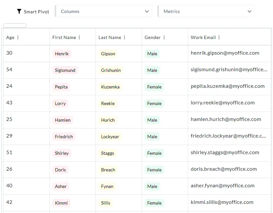Click the Smart Pivot filter icon

coord(19,11)
